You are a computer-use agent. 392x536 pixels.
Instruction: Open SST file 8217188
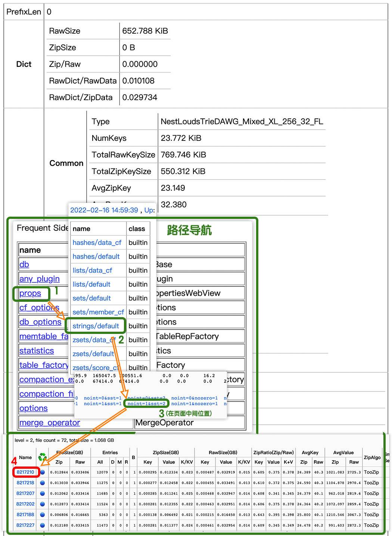pos(25,515)
